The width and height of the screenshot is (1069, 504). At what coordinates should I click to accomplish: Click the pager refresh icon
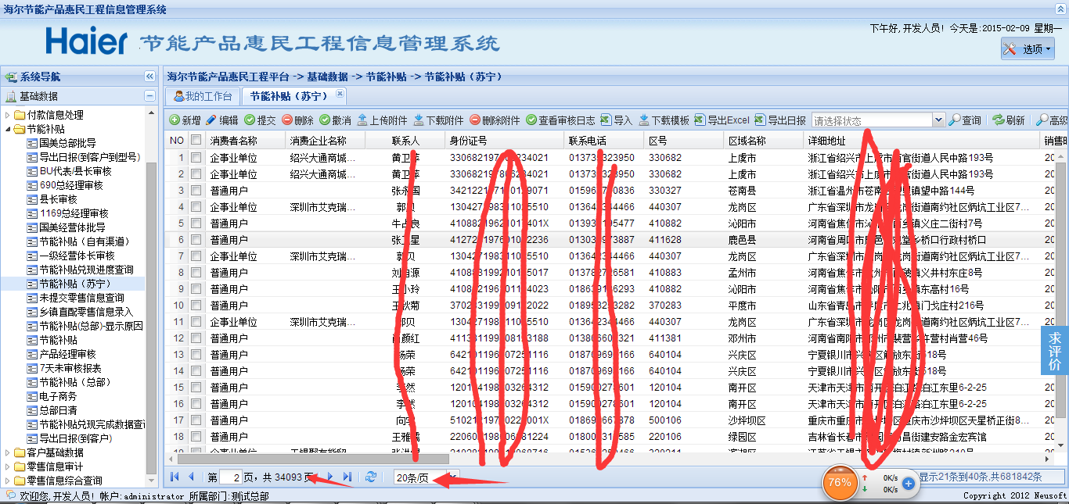click(x=371, y=477)
